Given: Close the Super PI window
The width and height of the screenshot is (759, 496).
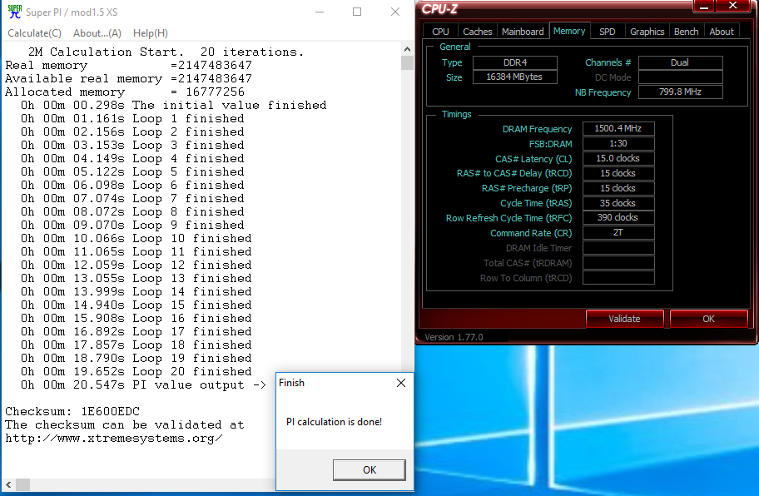Looking at the screenshot, I should pyautogui.click(x=395, y=12).
